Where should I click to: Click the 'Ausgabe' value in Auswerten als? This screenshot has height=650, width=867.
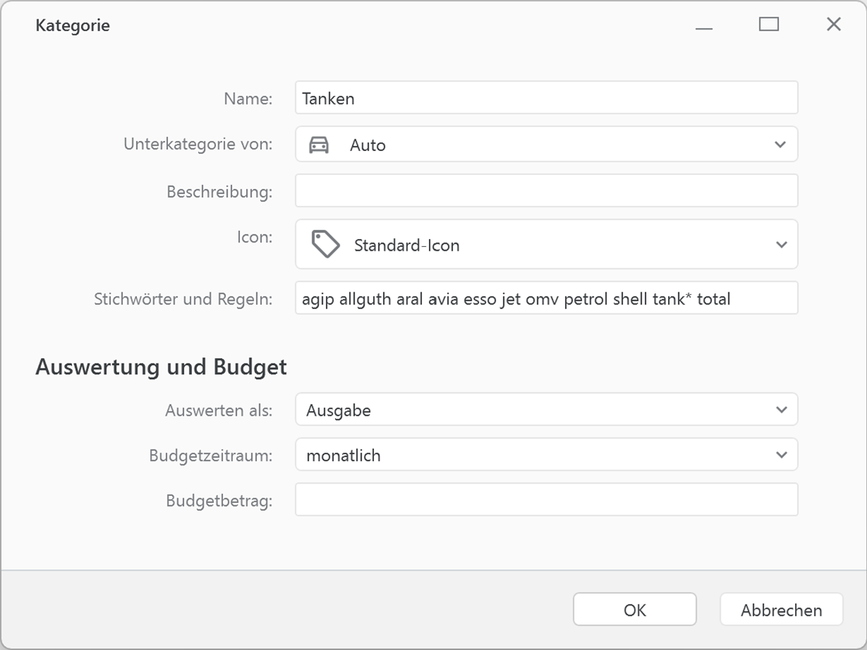tap(338, 410)
